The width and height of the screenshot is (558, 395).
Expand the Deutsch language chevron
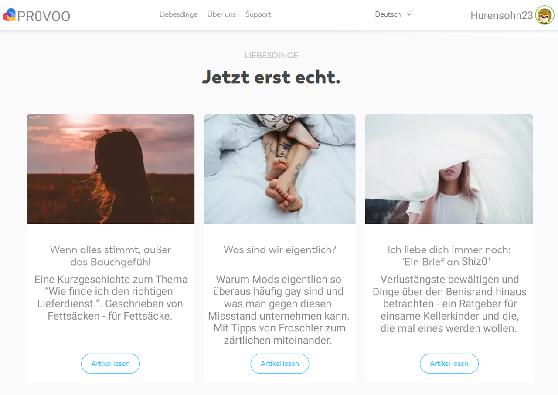pyautogui.click(x=409, y=14)
